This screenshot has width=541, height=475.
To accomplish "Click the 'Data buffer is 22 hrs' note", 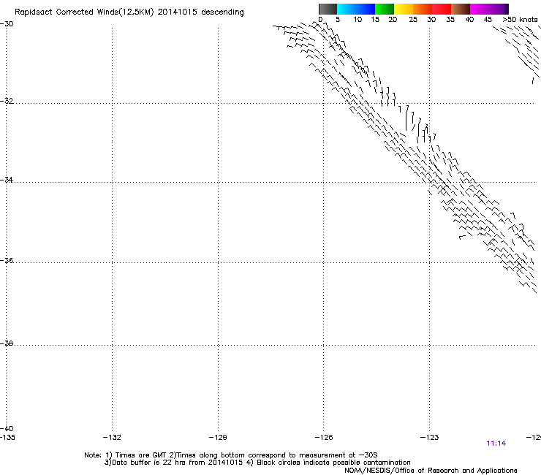I will point(257,463).
